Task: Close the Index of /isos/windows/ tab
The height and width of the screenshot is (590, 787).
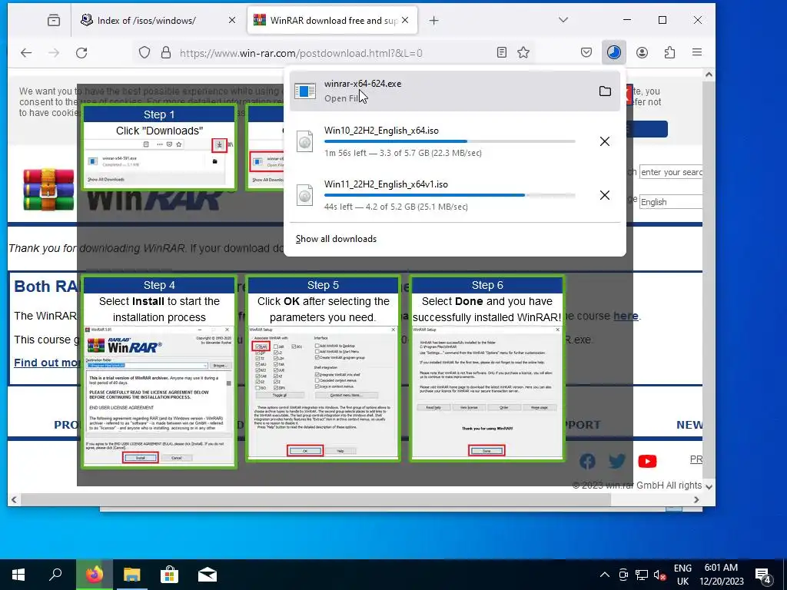Action: coord(232,20)
